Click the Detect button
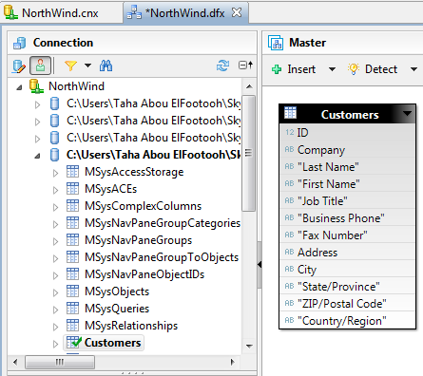423x376 pixels. (x=373, y=69)
